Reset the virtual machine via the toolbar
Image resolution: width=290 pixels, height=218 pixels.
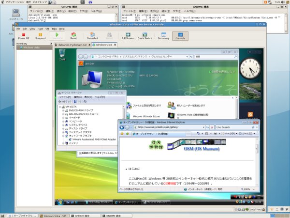(x=73, y=36)
